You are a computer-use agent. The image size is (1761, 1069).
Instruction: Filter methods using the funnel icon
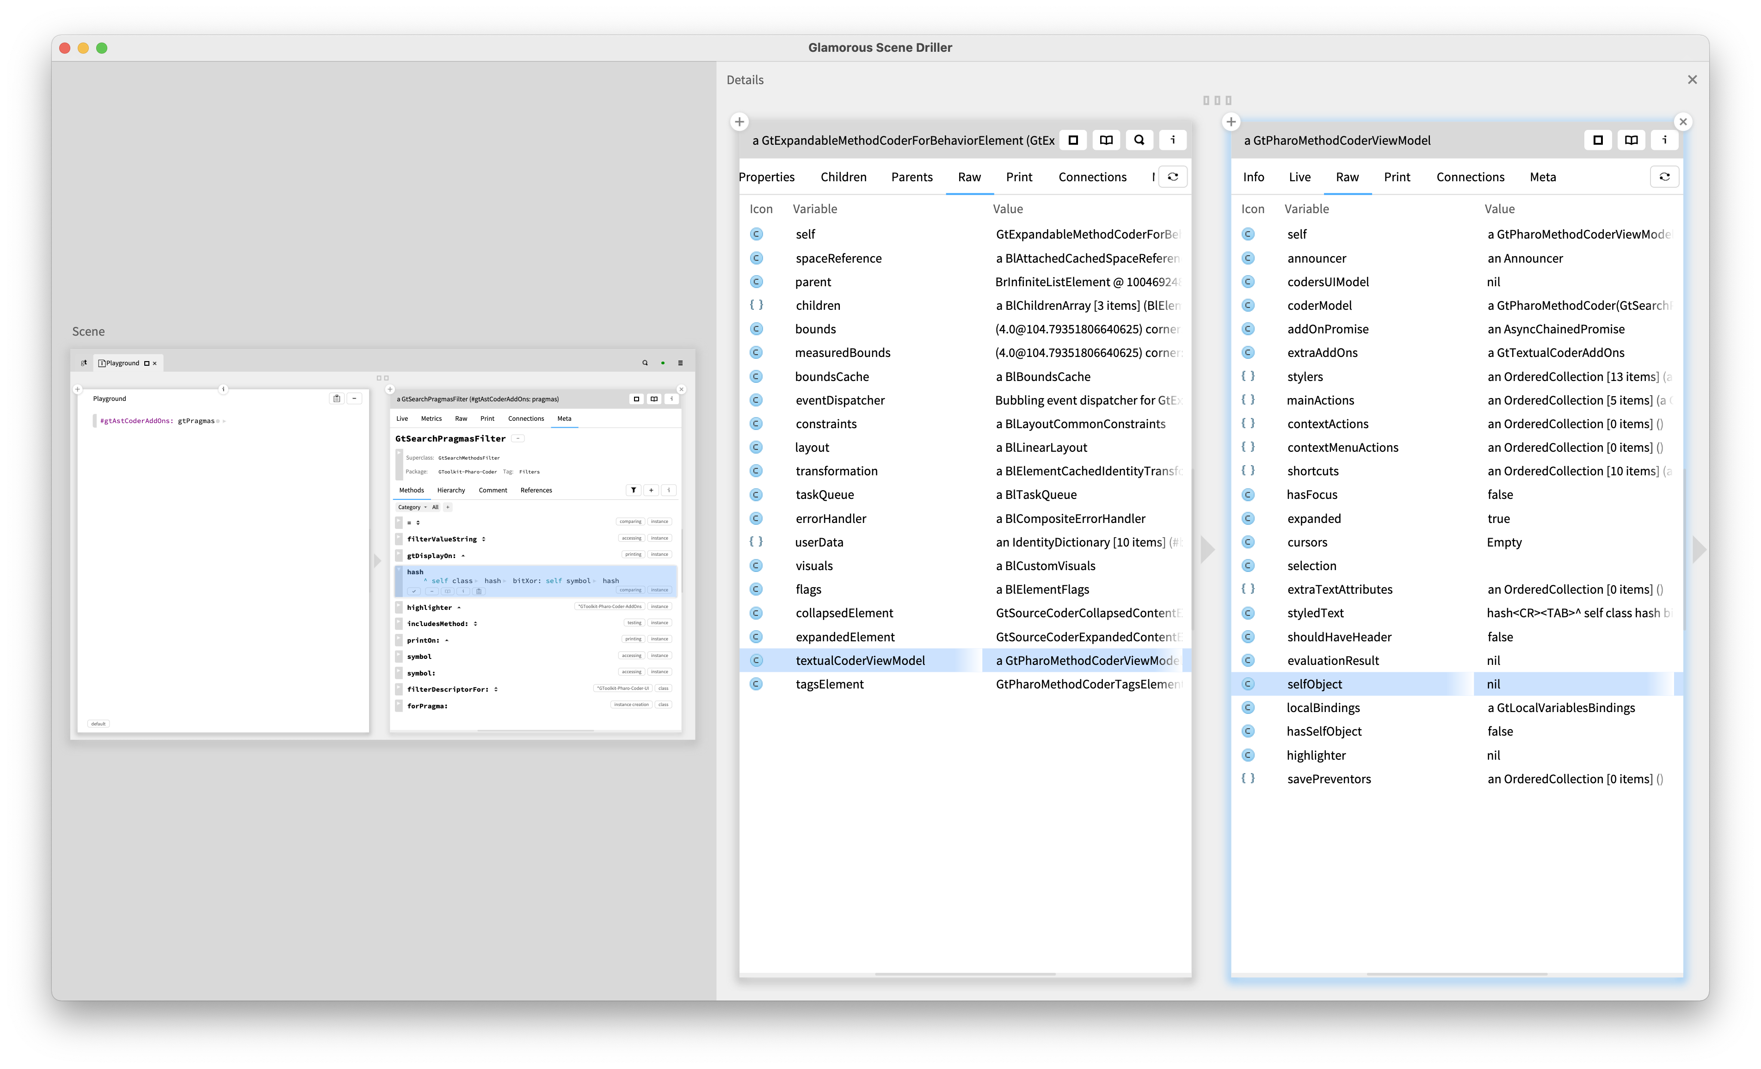tap(634, 490)
